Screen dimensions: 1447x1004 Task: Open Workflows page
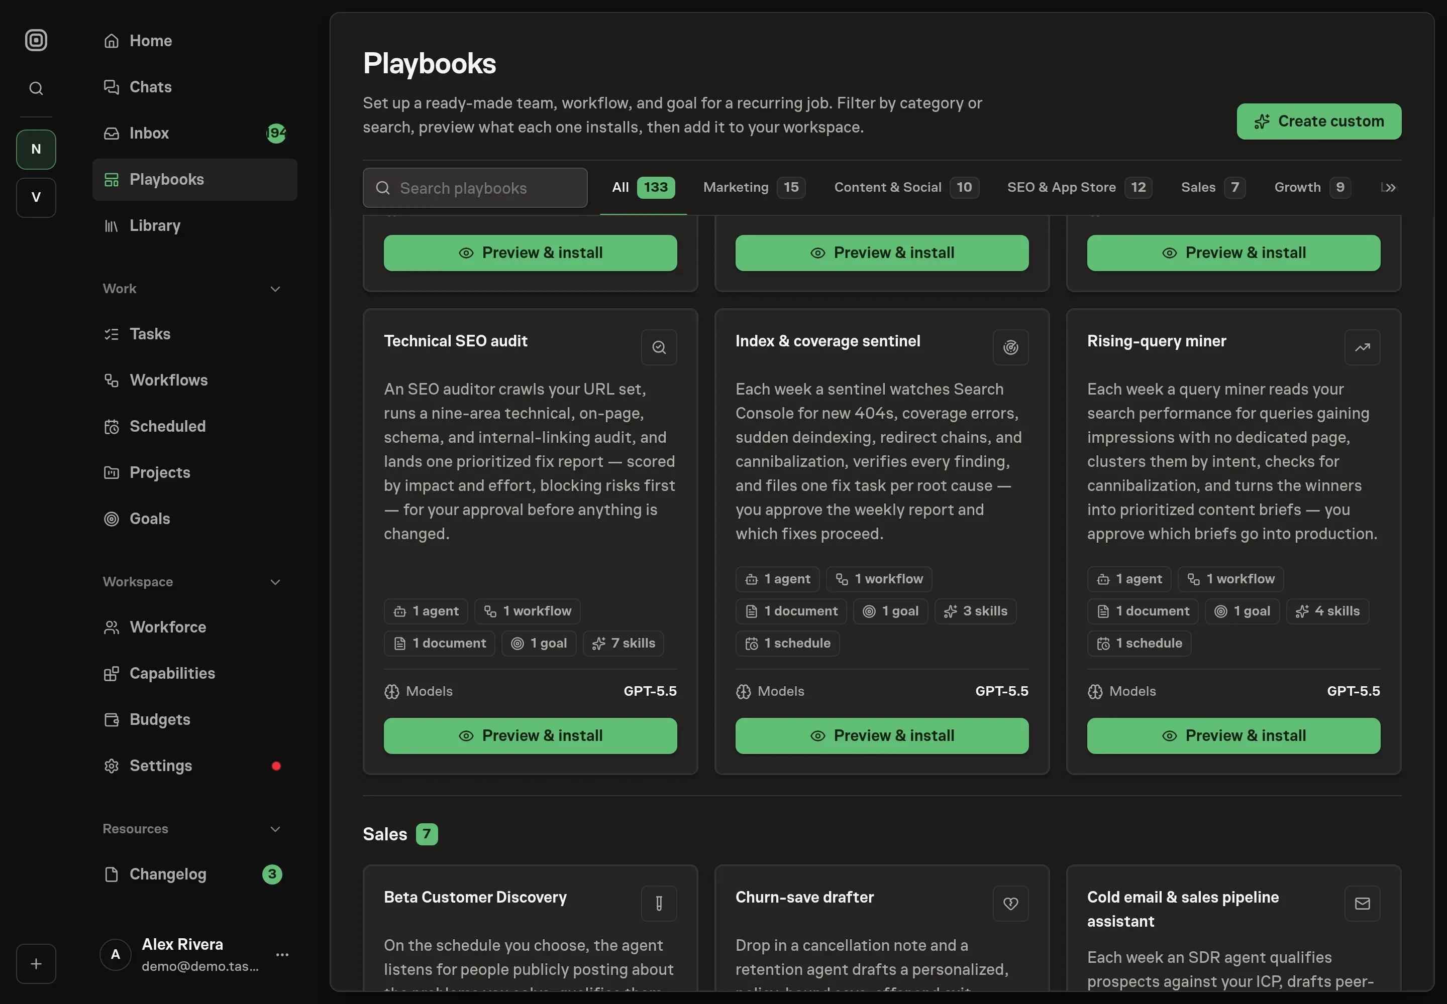coord(194,380)
